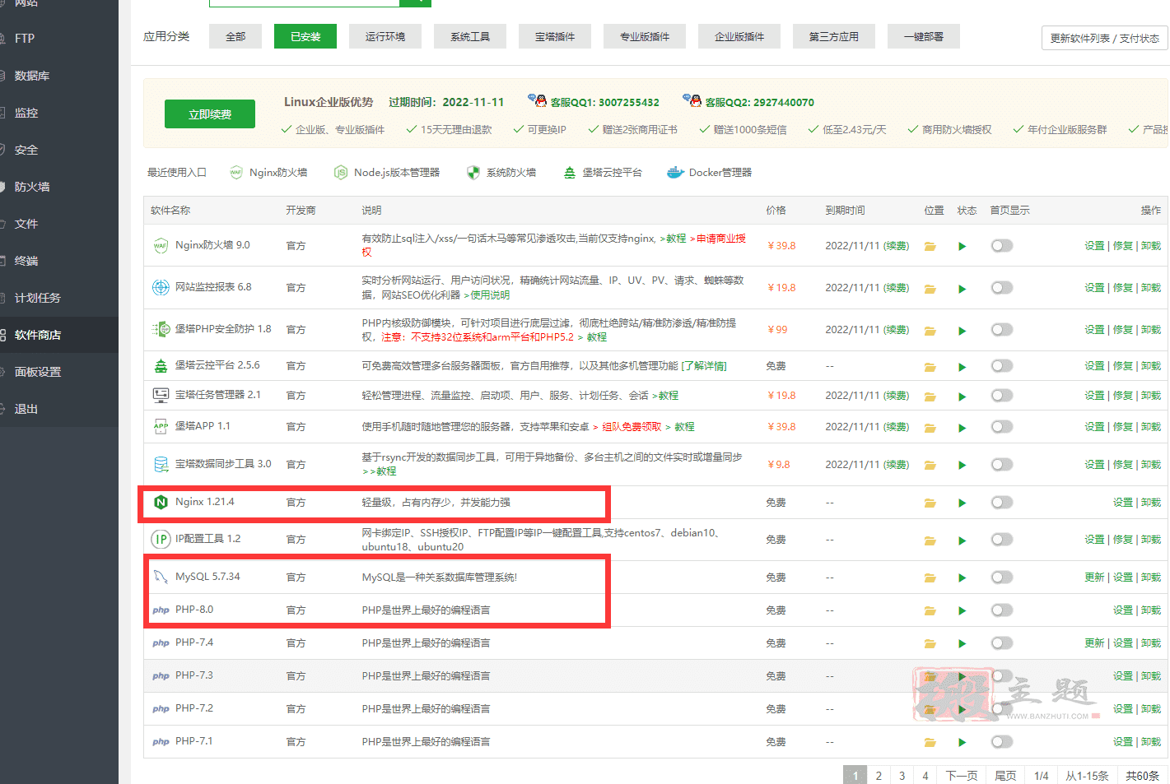Open 软件商店 in sidebar
The image size is (1170, 784).
click(59, 335)
